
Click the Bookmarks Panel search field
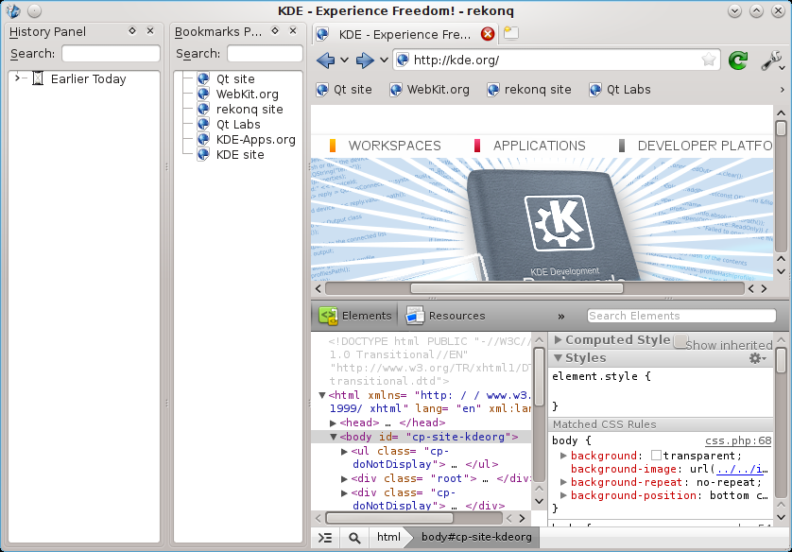(x=265, y=54)
